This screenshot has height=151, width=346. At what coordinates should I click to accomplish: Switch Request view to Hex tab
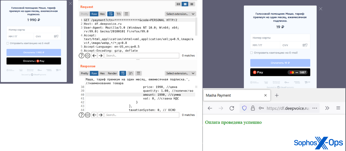coord(102,14)
